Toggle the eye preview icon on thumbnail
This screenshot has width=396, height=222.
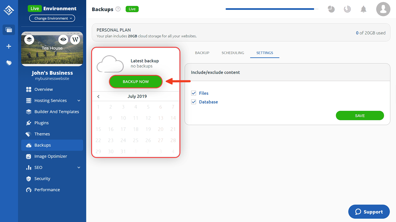pyautogui.click(x=63, y=39)
